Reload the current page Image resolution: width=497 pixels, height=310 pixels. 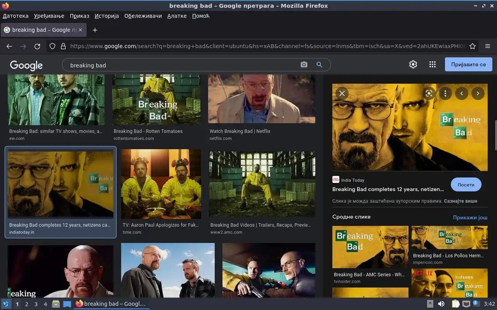click(37, 46)
